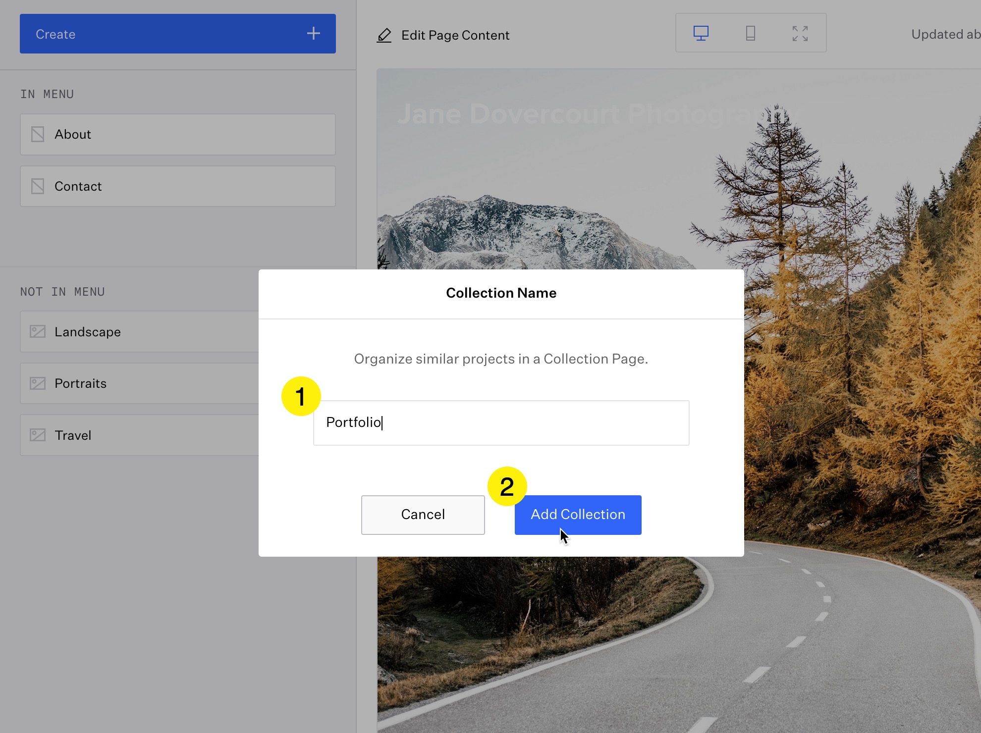Select the Travel project entry
The width and height of the screenshot is (981, 733).
coord(139,435)
